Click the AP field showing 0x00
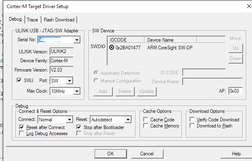Screen dimensions: 252x161 coord(235,91)
